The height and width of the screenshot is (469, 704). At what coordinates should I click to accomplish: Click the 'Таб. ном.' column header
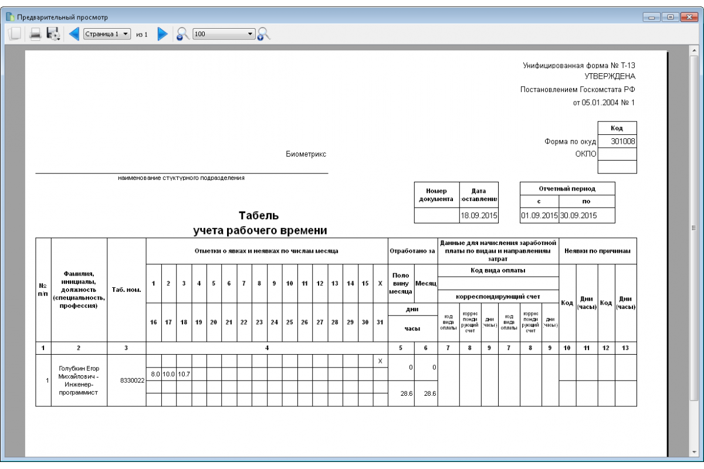point(127,290)
